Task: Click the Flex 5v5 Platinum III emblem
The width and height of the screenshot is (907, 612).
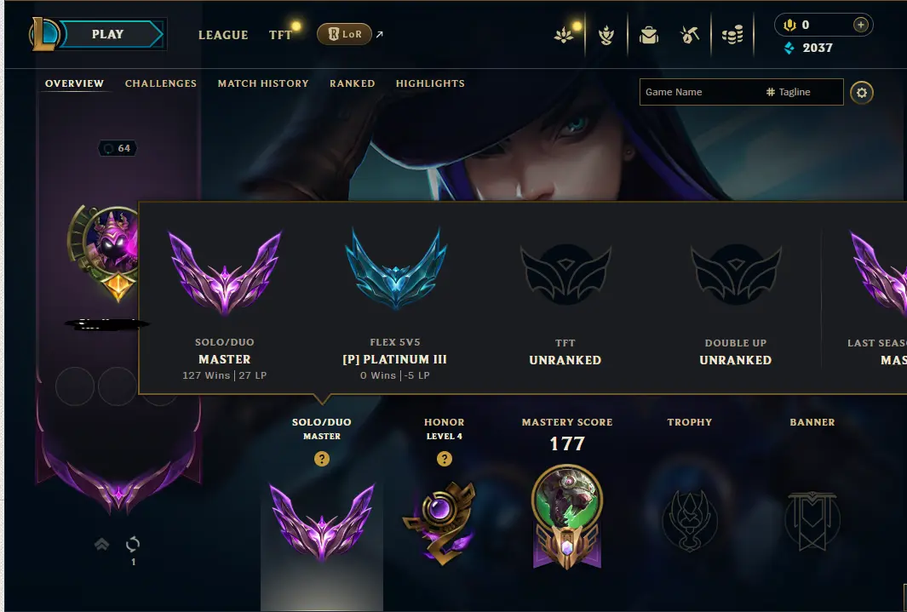Action: pos(396,269)
